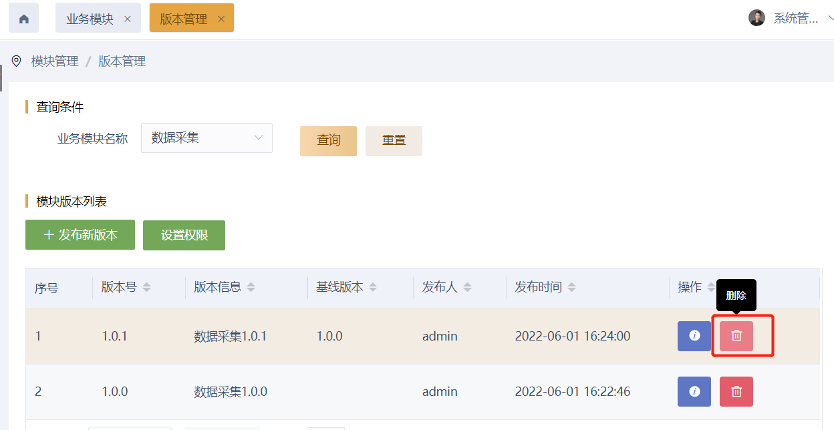
Task: Click the 重置 button
Action: 394,141
